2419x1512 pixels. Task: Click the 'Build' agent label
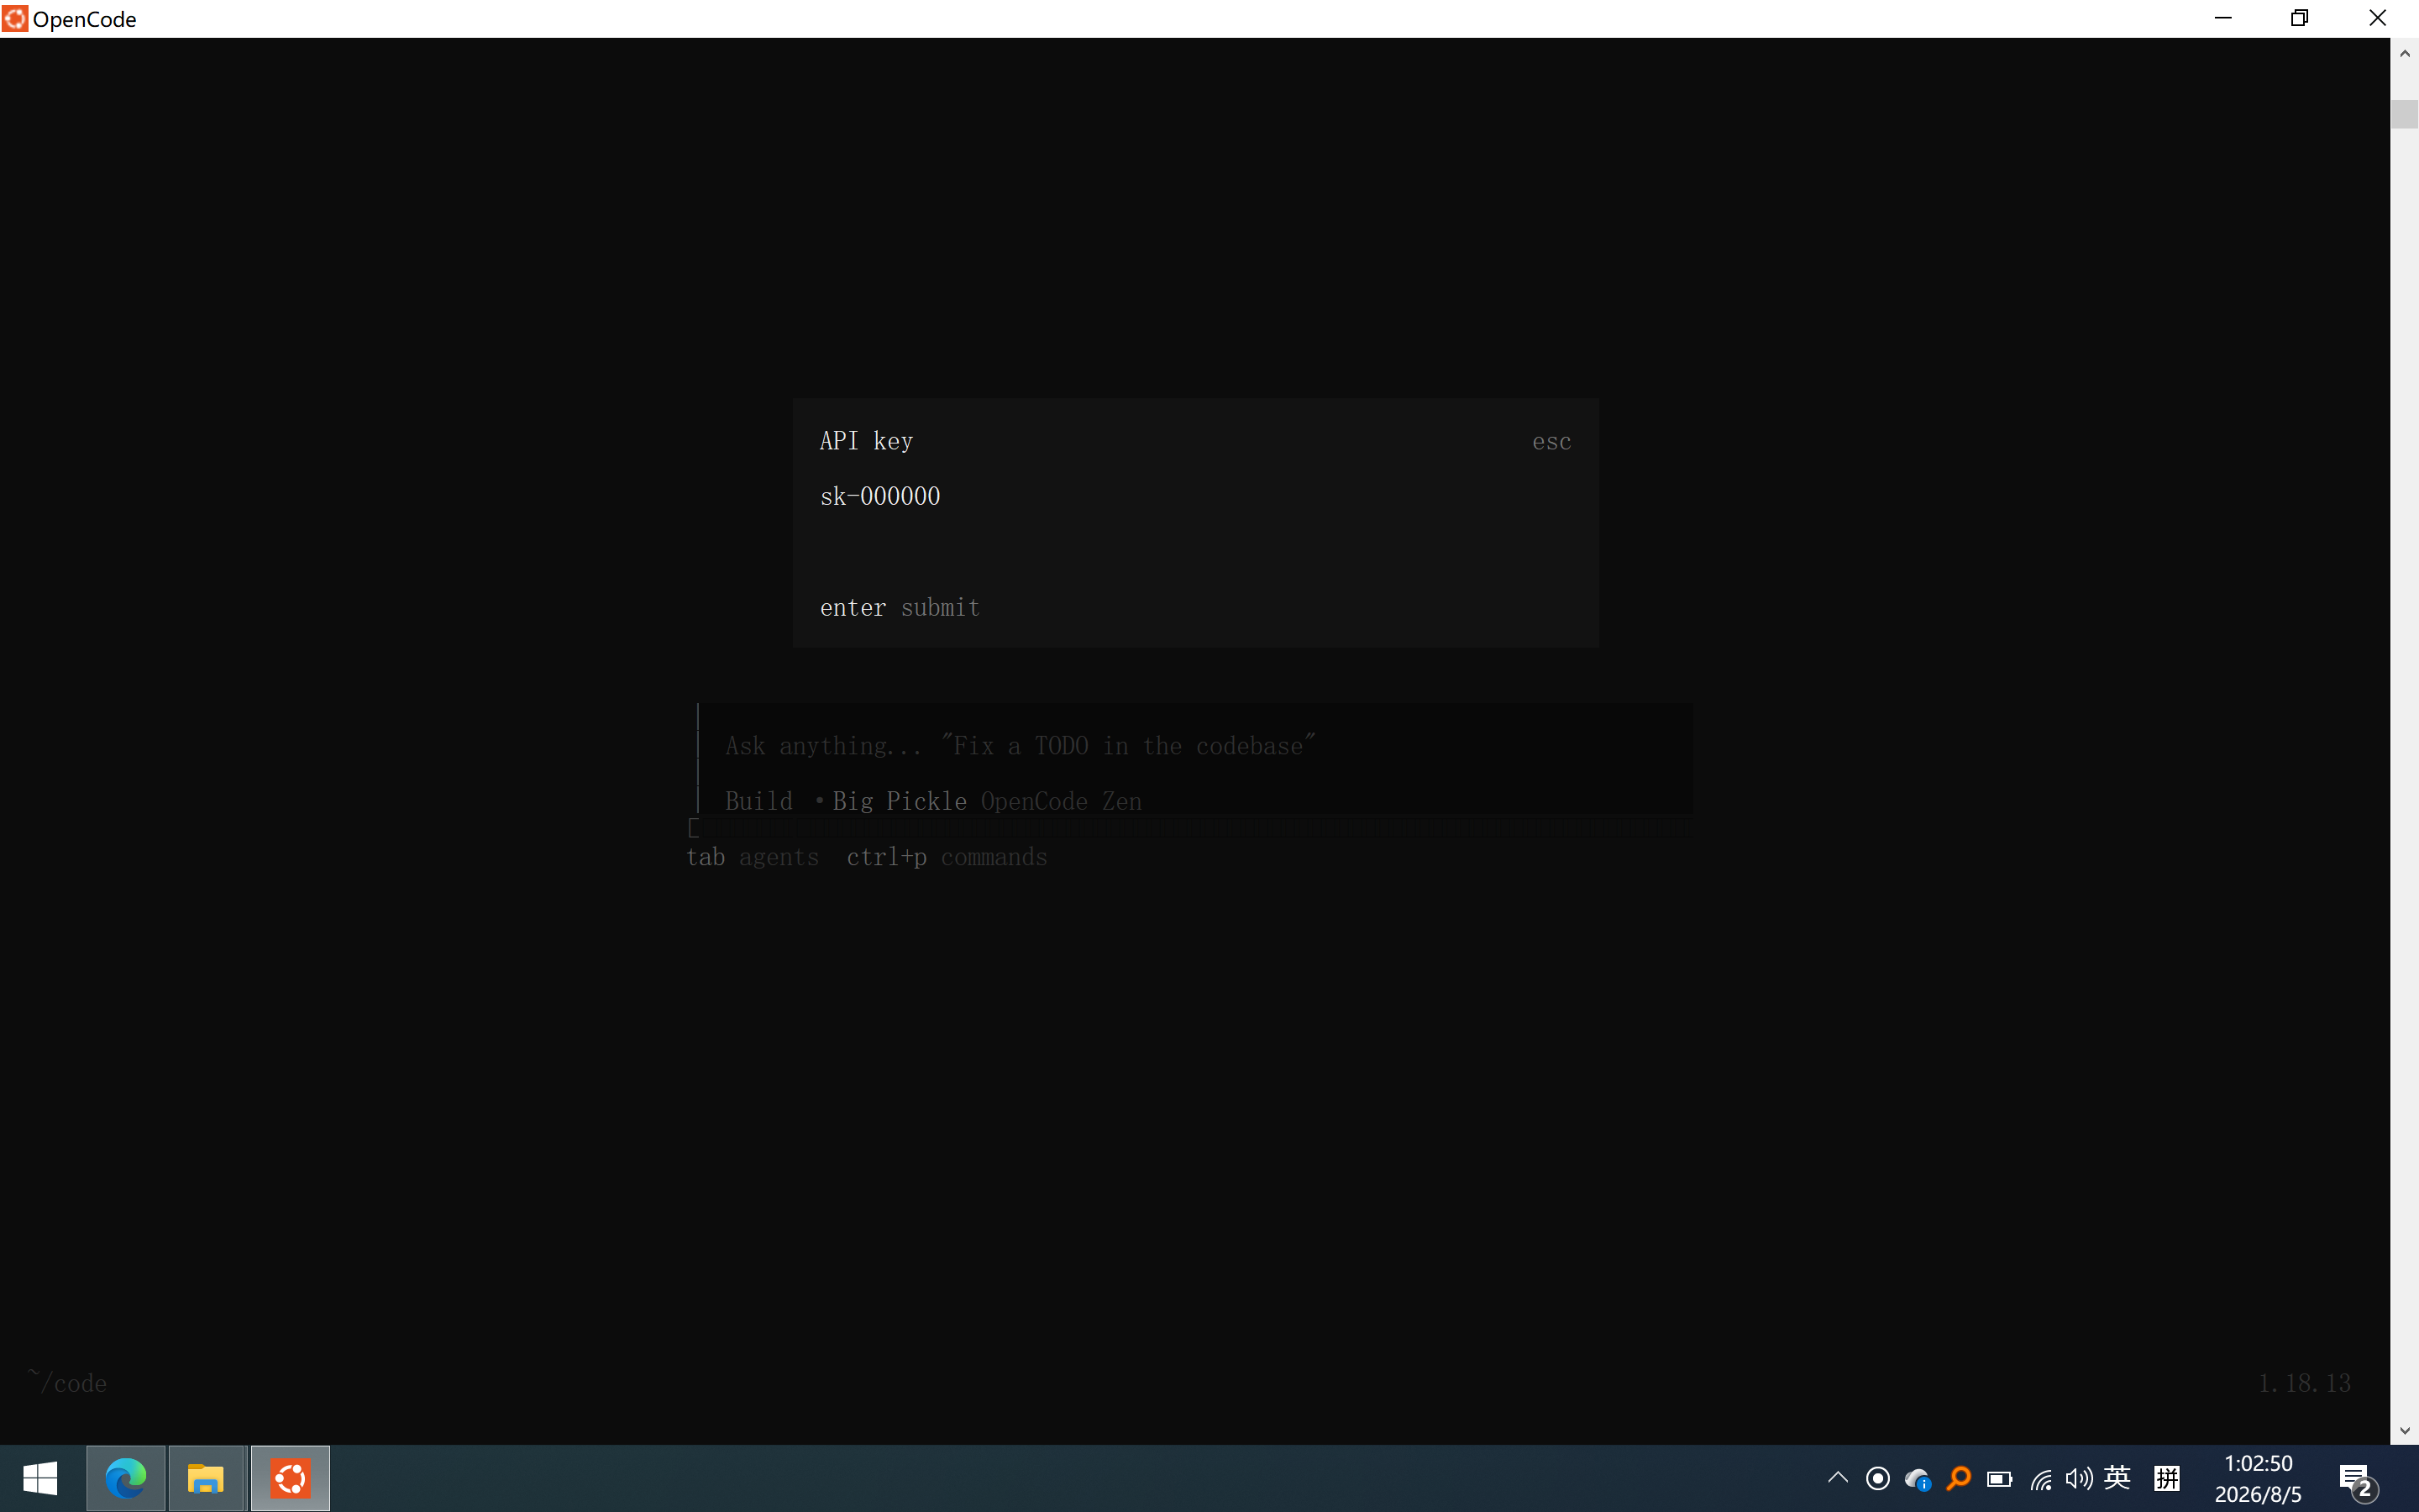[758, 801]
